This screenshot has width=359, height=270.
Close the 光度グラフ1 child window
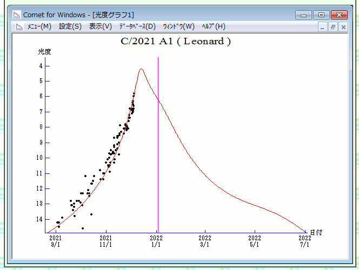click(x=343, y=26)
